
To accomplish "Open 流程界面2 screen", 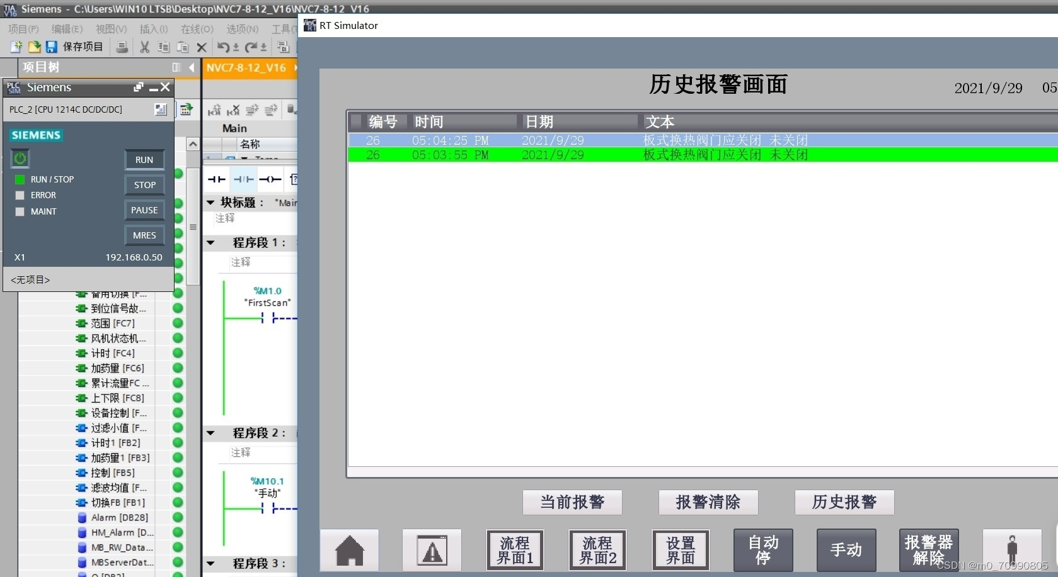I will (x=597, y=551).
